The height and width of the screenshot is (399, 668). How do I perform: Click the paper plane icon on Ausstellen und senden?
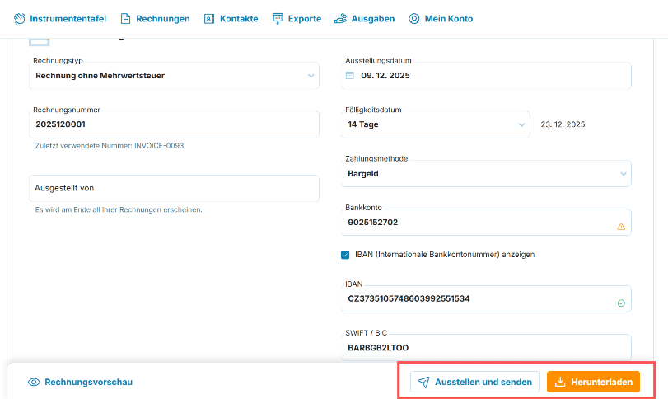[423, 382]
